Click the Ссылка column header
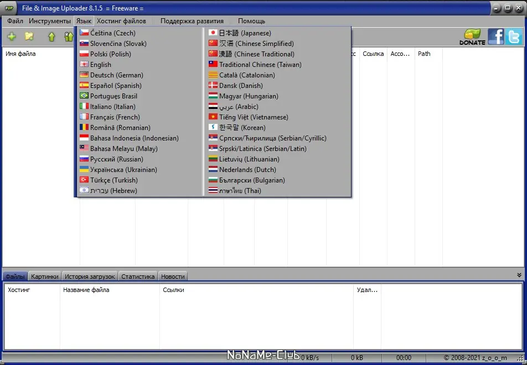 tap(373, 54)
